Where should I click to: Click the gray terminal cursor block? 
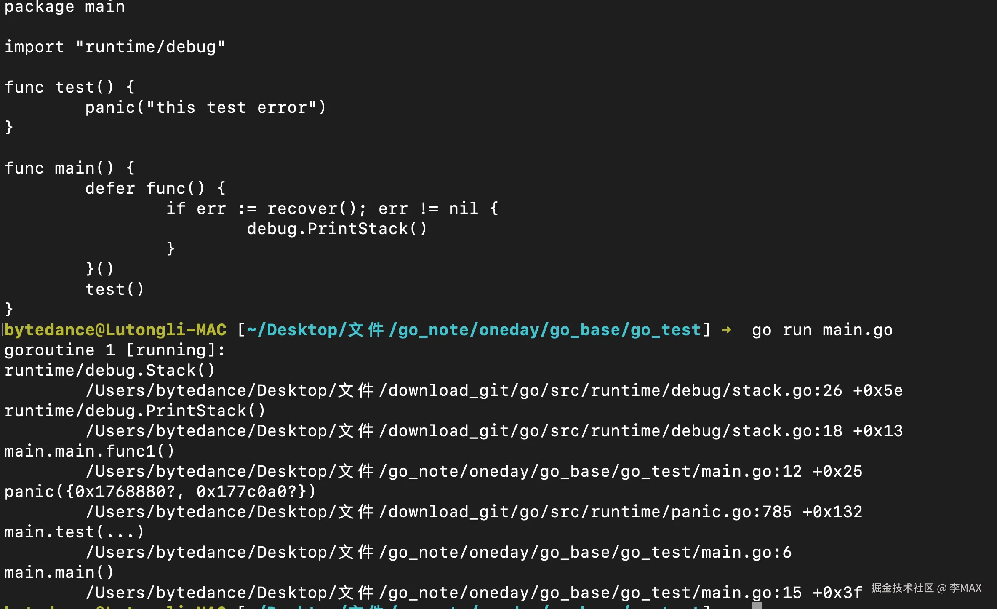click(757, 606)
